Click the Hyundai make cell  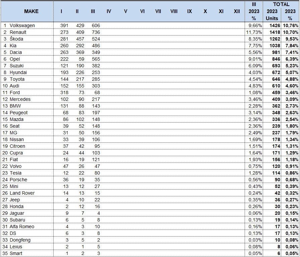[x=28, y=72]
